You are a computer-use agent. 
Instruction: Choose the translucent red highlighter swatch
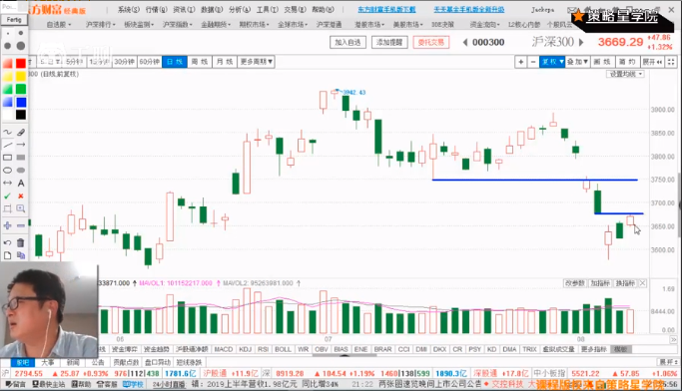tap(7, 64)
